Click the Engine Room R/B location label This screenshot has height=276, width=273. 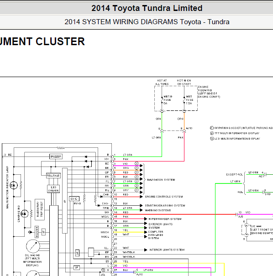point(209,92)
